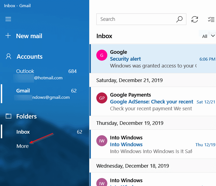Open the Inbox folder in sidebar
Image resolution: width=216 pixels, height=186 pixels.
click(45, 132)
